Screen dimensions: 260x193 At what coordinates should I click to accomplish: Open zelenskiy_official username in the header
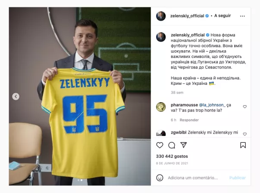[187, 16]
